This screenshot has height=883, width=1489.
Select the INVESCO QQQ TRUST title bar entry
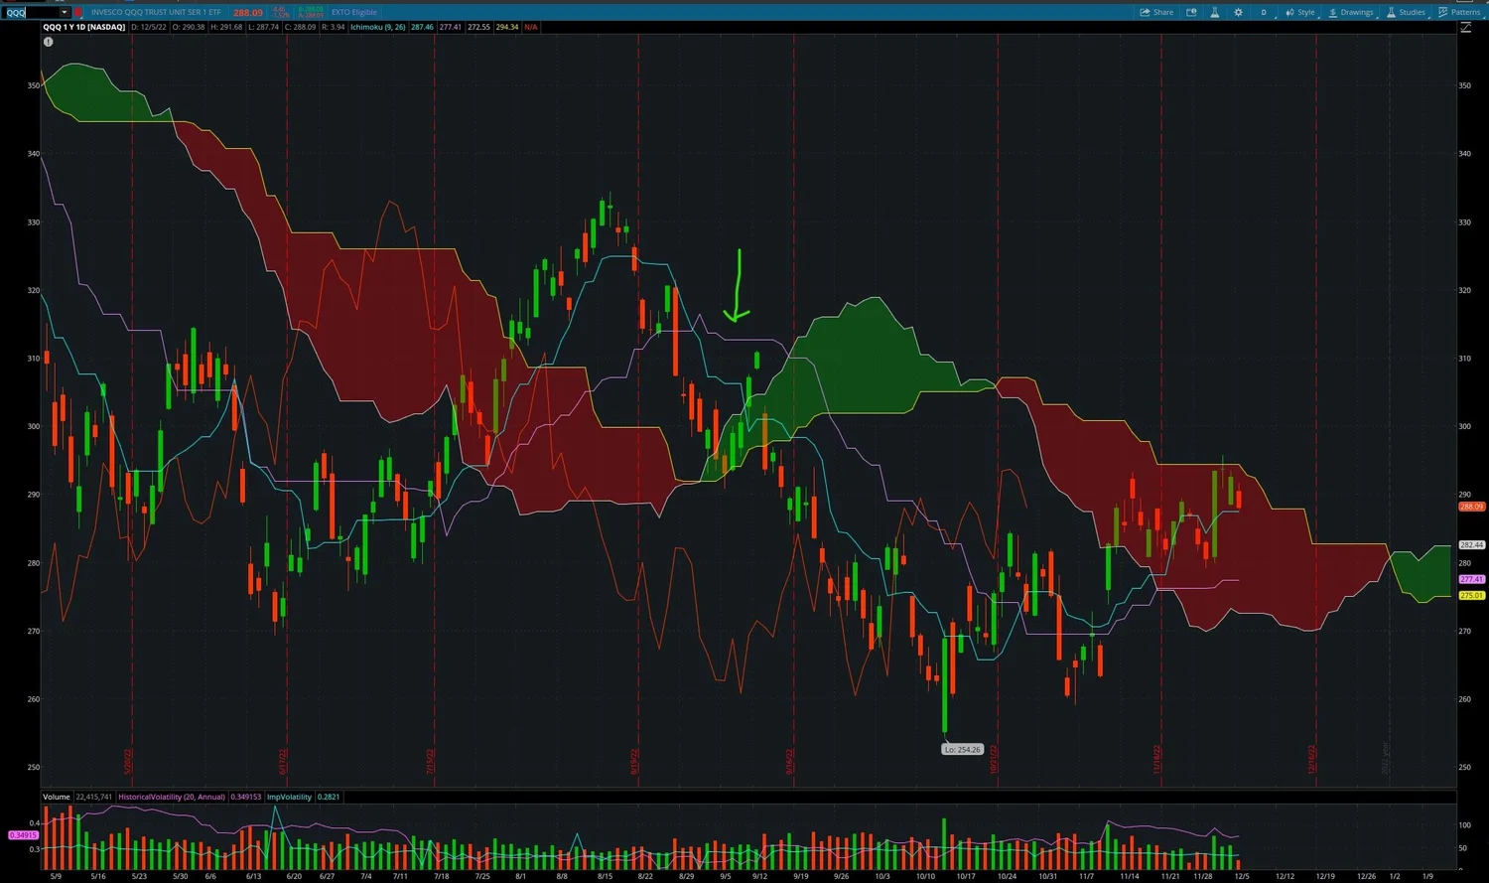[x=156, y=12]
